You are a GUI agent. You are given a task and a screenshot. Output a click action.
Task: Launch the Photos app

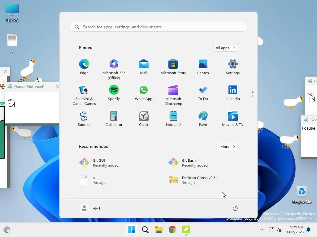[203, 67]
